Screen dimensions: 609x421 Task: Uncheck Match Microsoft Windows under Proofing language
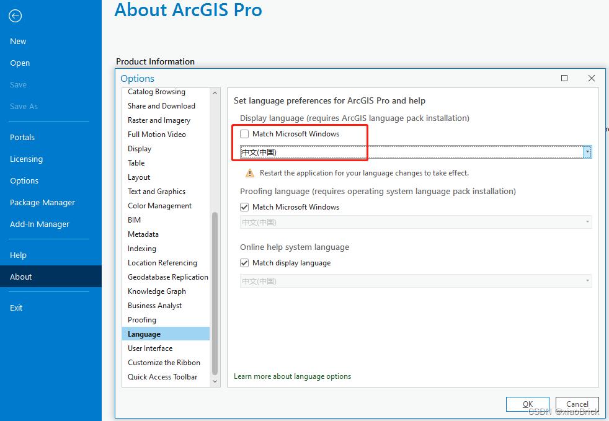pos(244,207)
